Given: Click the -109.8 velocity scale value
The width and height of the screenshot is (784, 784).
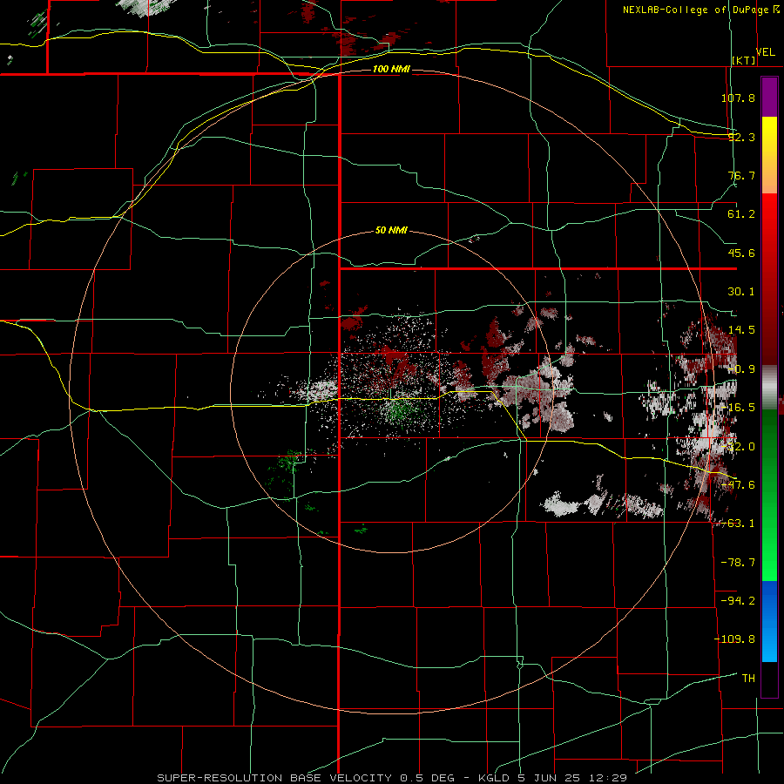Looking at the screenshot, I should tap(734, 639).
